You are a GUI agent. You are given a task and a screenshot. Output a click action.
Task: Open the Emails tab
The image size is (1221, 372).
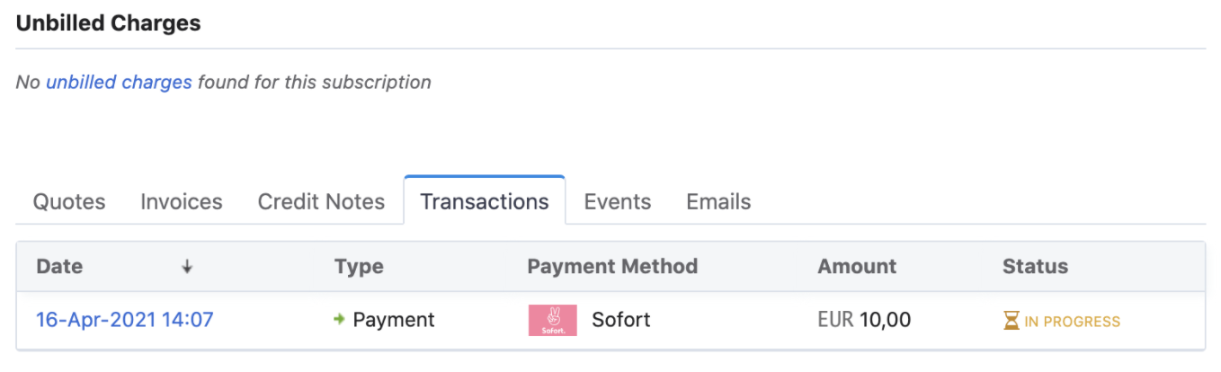(718, 201)
